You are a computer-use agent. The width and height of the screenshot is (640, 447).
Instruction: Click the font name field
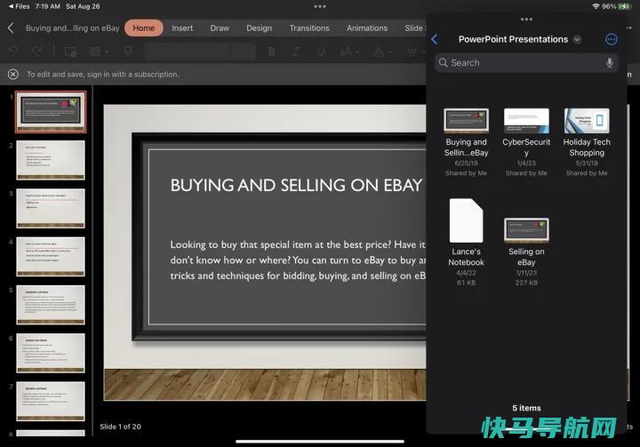[x=188, y=52]
